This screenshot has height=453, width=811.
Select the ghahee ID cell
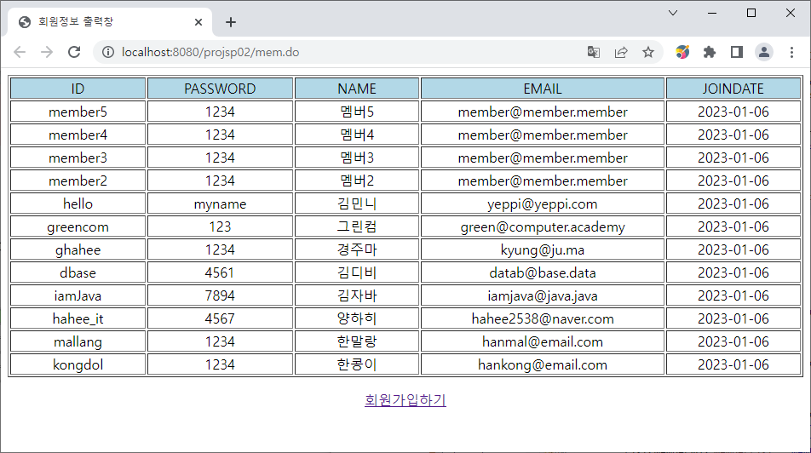pyautogui.click(x=78, y=249)
